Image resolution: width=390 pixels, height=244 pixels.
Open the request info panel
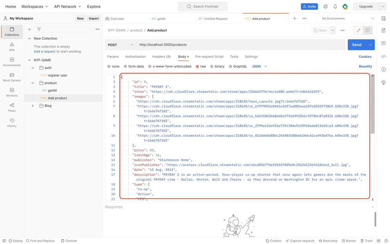coord(383,69)
